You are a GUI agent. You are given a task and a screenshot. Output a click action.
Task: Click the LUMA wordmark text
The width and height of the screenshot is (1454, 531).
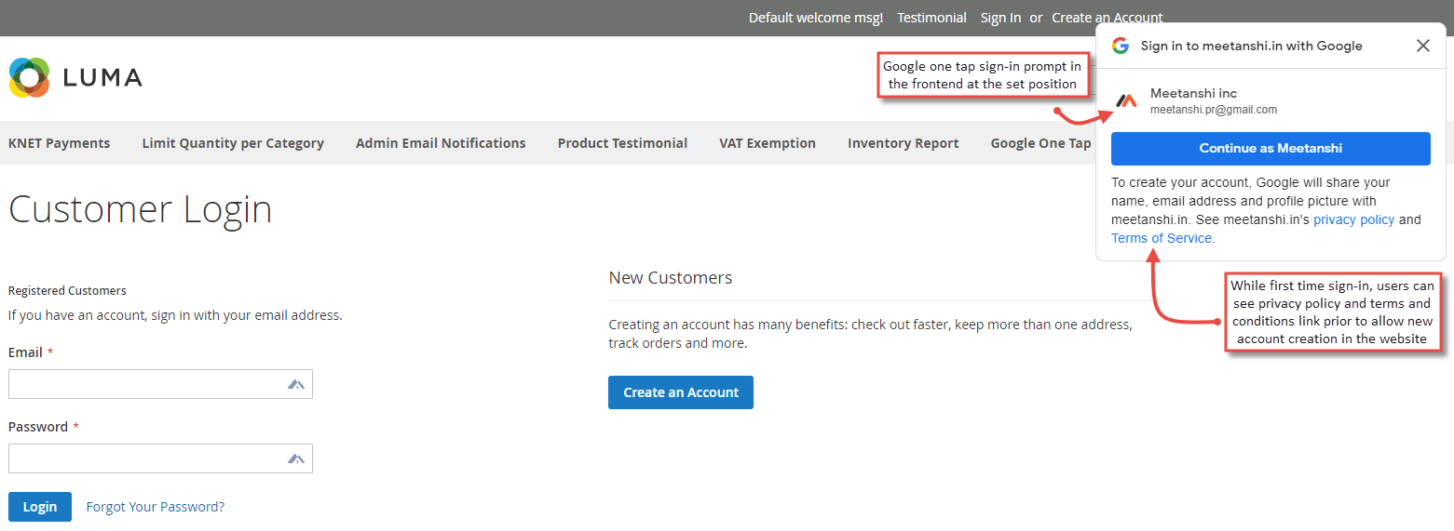coord(102,77)
